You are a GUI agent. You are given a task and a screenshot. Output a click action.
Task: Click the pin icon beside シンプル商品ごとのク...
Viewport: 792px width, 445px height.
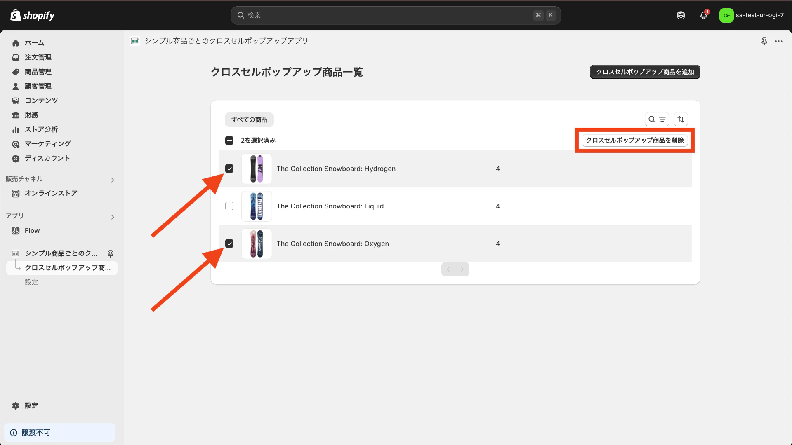pos(111,254)
